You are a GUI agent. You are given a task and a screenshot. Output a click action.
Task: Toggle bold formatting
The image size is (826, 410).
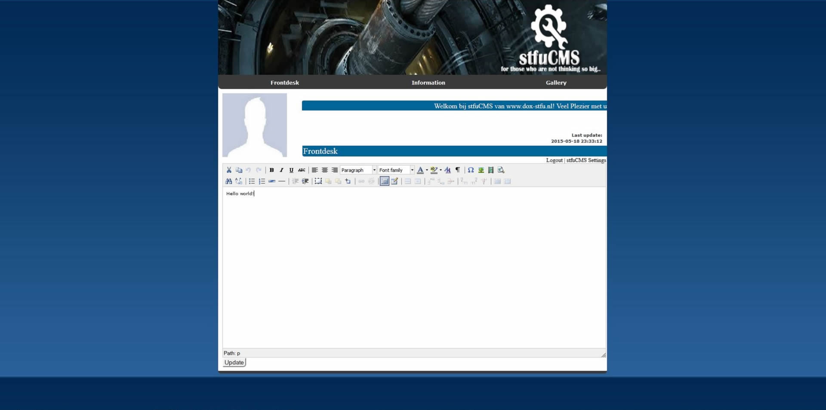click(271, 170)
